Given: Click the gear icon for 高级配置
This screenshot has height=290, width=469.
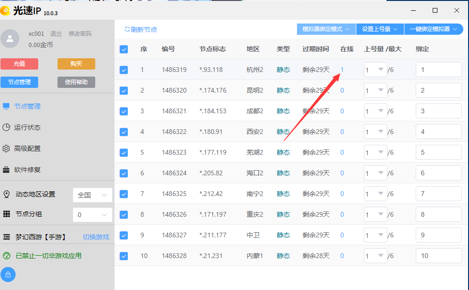Looking at the screenshot, I should pyautogui.click(x=6, y=148).
